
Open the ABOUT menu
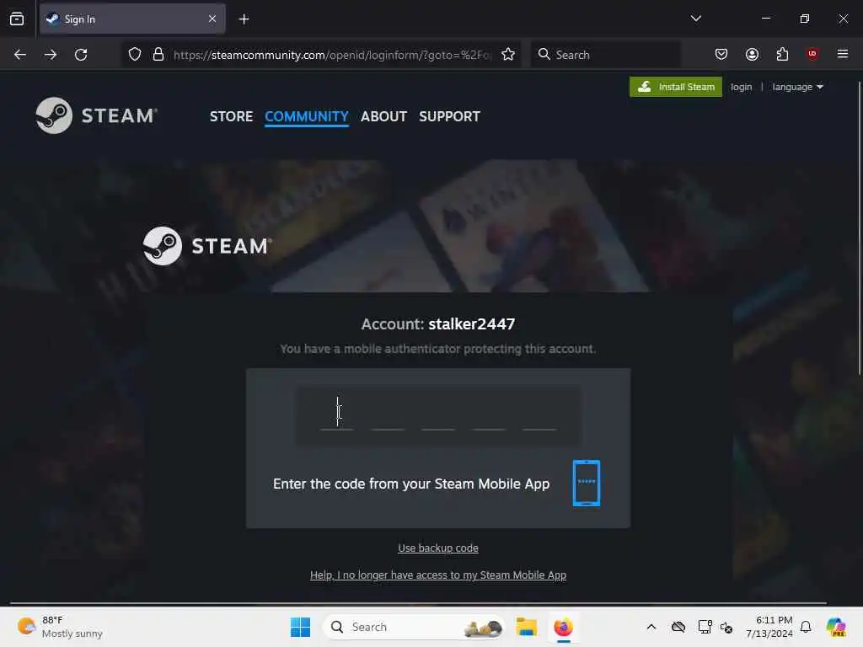(x=383, y=116)
